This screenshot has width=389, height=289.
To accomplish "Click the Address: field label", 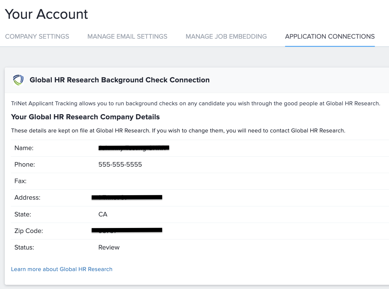I will [x=27, y=198].
